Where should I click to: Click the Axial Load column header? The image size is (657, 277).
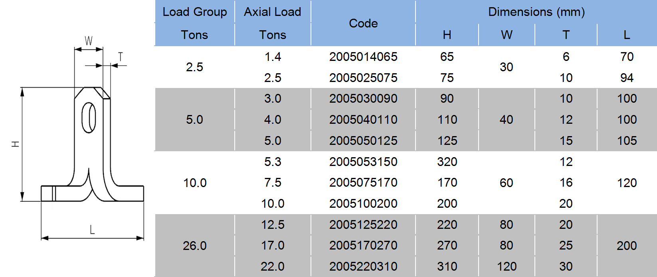click(x=273, y=12)
